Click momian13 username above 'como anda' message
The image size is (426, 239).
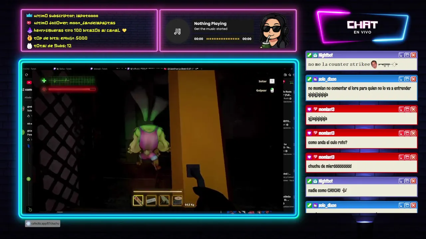[x=326, y=133]
